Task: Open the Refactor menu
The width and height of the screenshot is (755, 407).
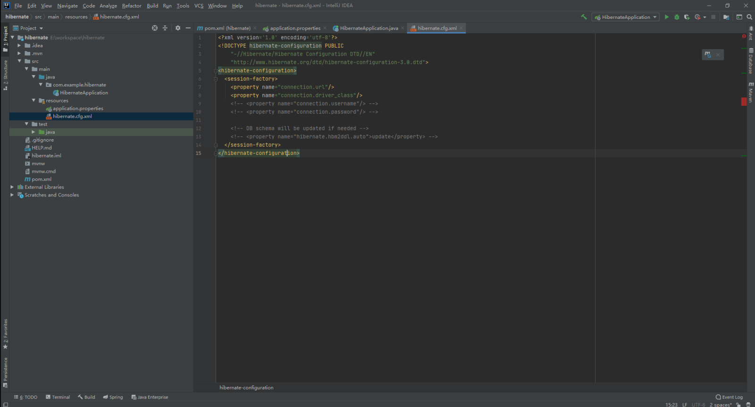Action: pos(131,6)
